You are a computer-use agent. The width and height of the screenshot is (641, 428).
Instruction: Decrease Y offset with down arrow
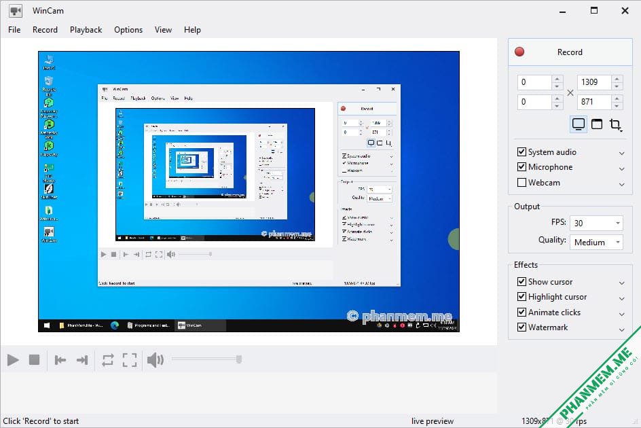(557, 106)
